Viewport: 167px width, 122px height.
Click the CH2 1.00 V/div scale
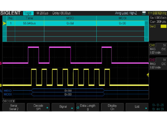pos(155,67)
